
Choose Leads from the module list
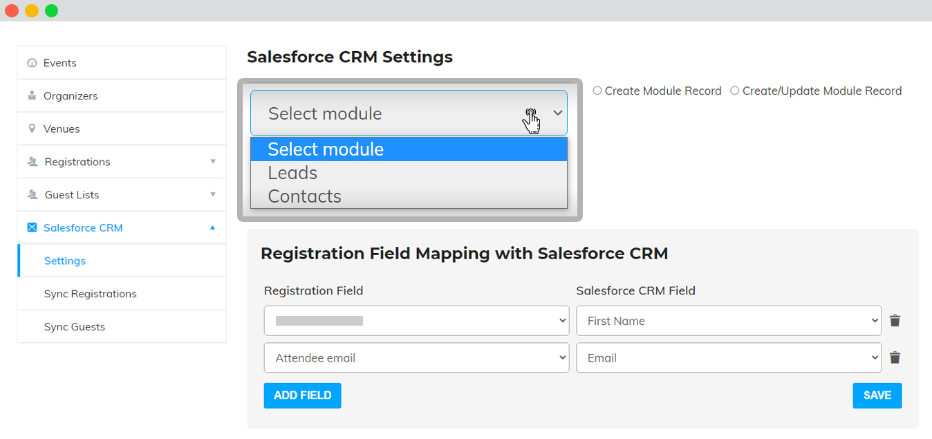(x=409, y=173)
